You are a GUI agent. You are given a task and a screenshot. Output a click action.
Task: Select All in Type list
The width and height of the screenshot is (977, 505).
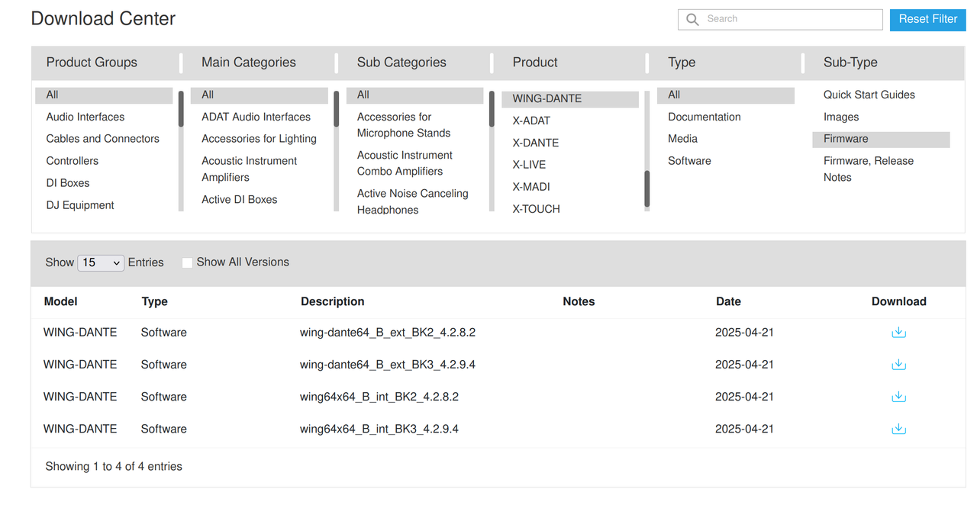tap(726, 95)
